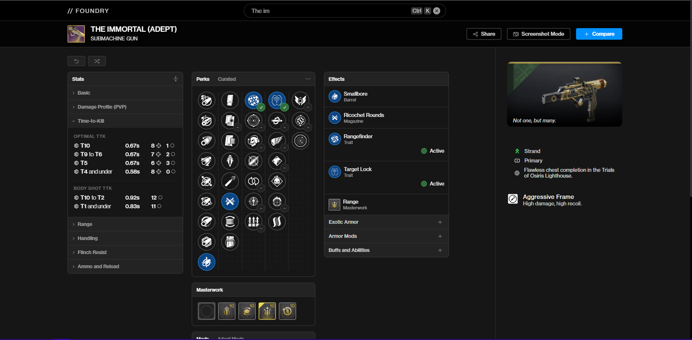Image resolution: width=692 pixels, height=340 pixels.
Task: Open the Perks panel three-dot menu
Action: coord(308,79)
